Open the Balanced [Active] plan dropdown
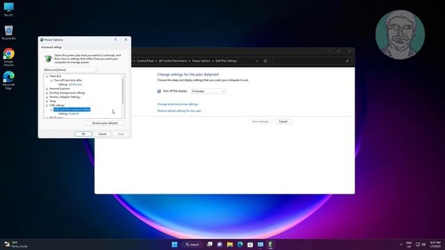Image resolution: width=445 pixels, height=250 pixels. click(71, 69)
